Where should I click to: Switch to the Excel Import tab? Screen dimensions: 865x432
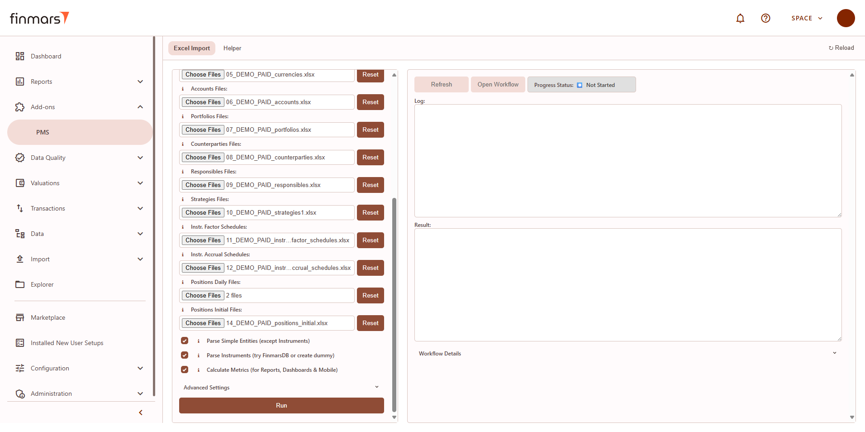192,48
